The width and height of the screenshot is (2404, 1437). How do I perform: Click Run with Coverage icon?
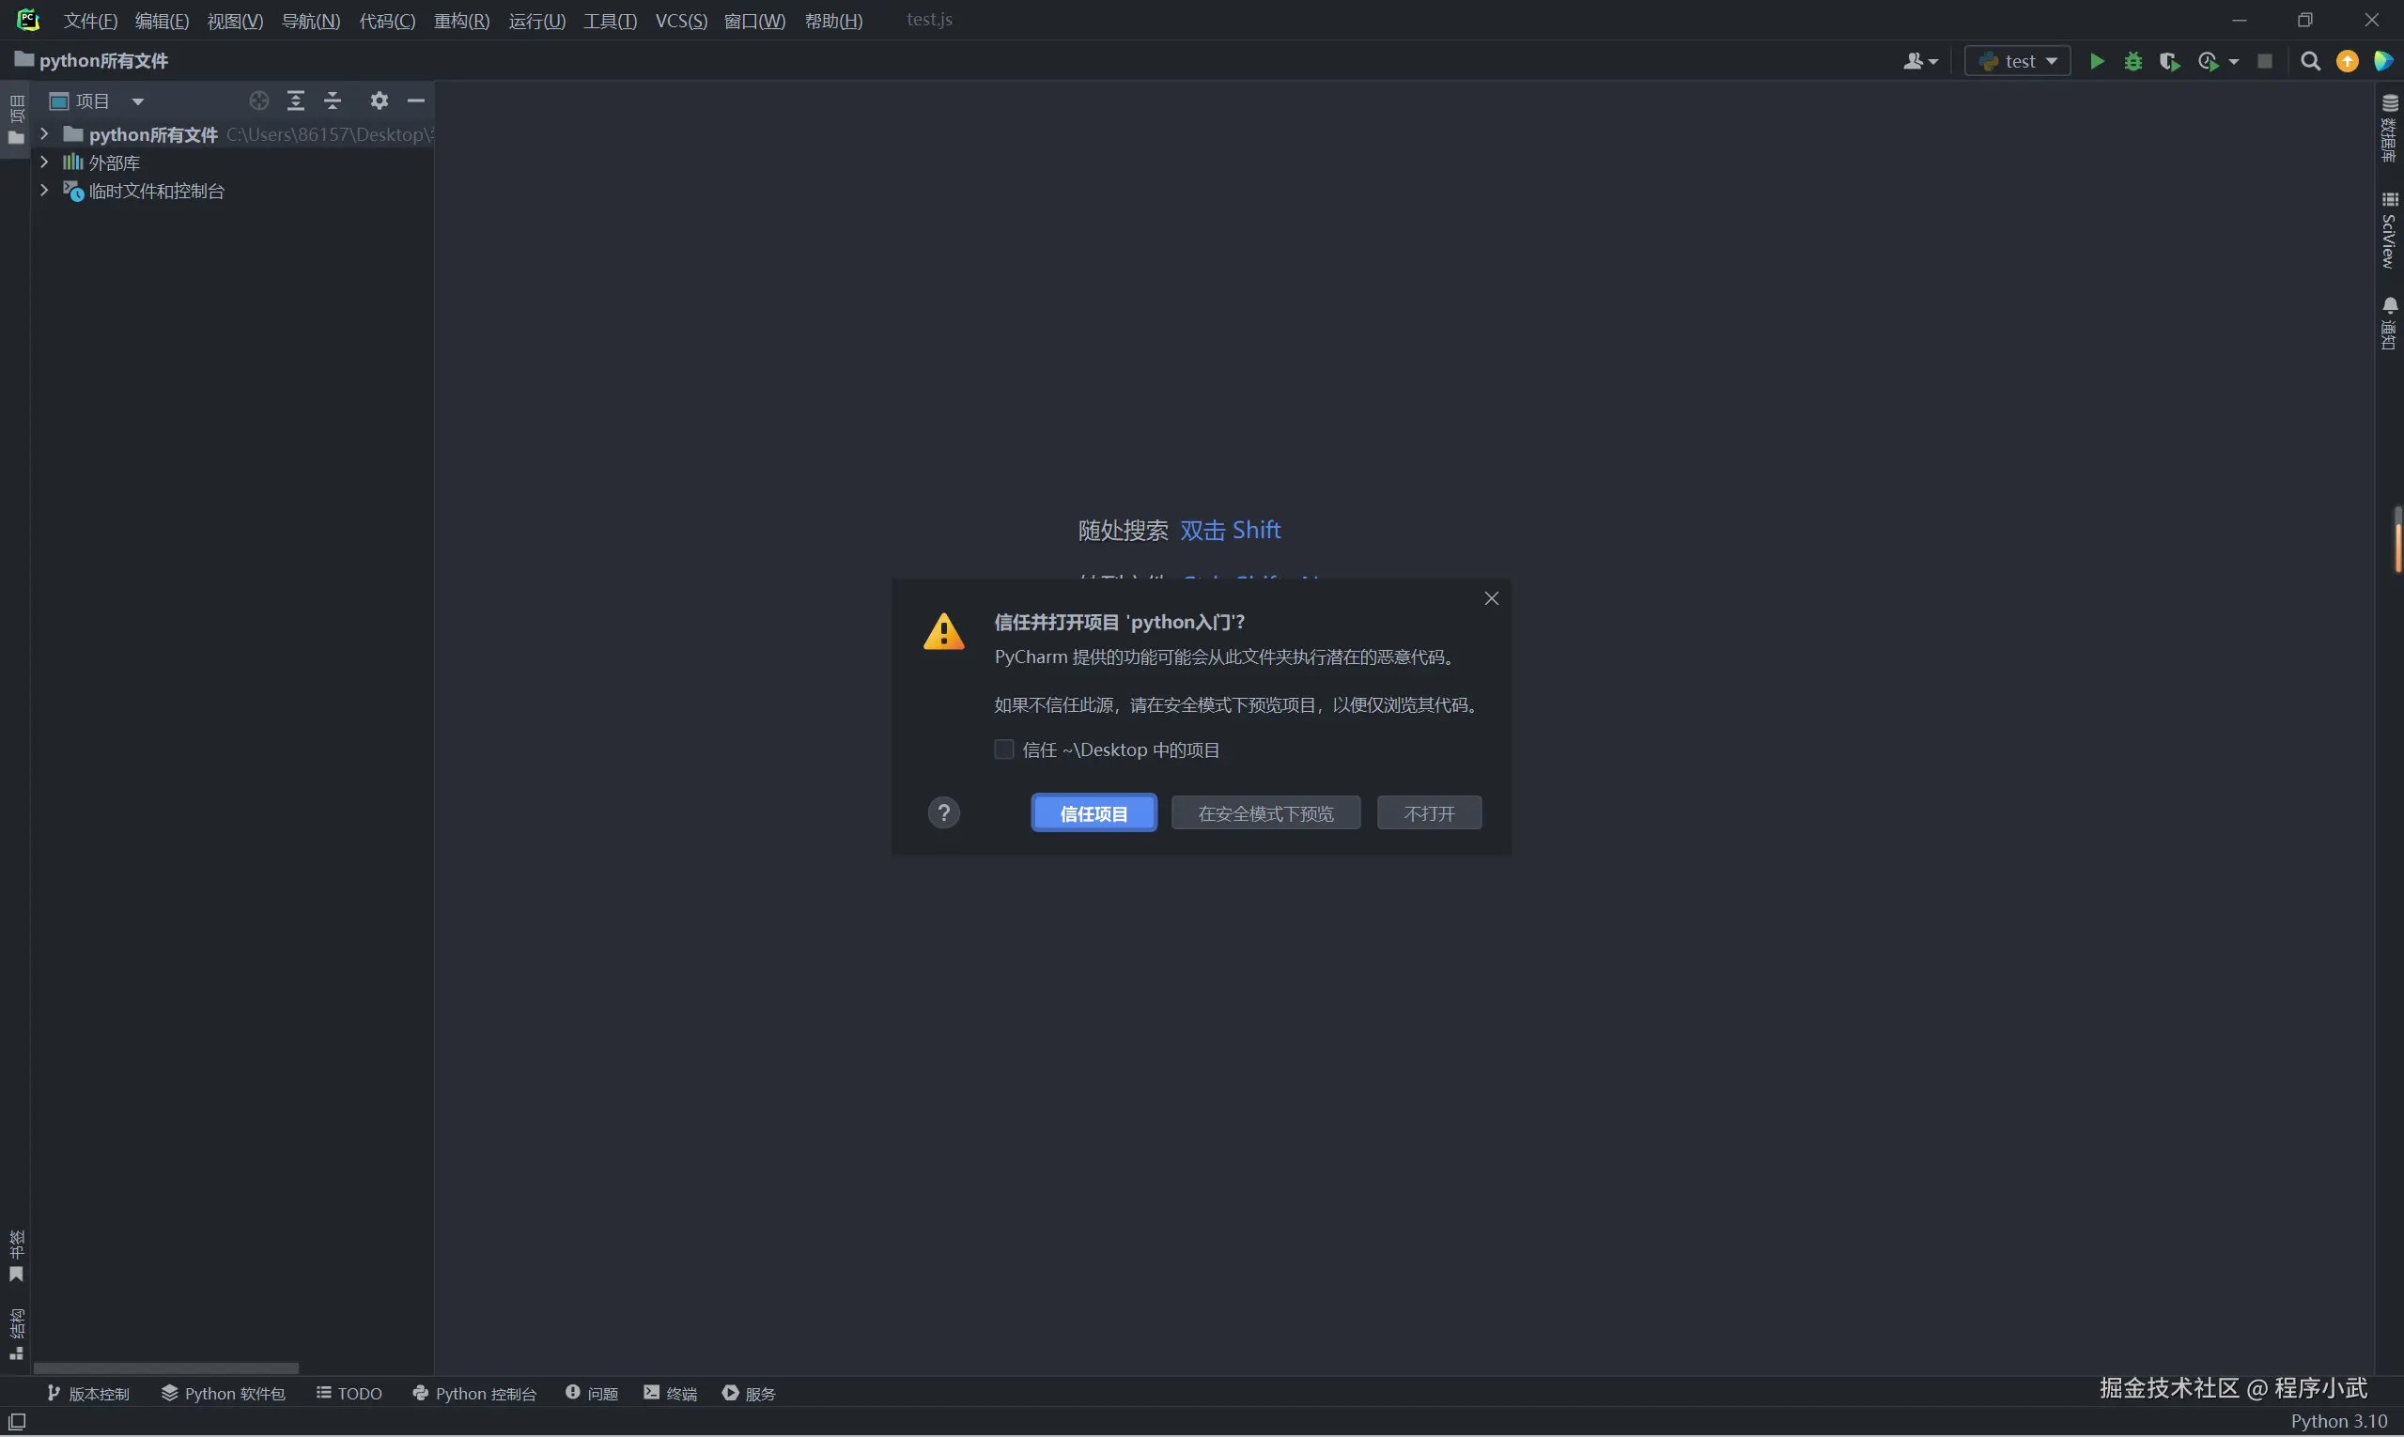pos(2169,61)
